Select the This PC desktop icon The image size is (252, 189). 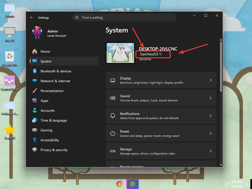pyautogui.click(x=9, y=35)
